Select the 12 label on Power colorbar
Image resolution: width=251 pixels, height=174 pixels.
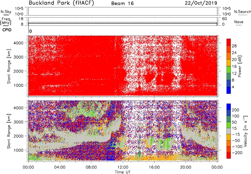pos(234,73)
